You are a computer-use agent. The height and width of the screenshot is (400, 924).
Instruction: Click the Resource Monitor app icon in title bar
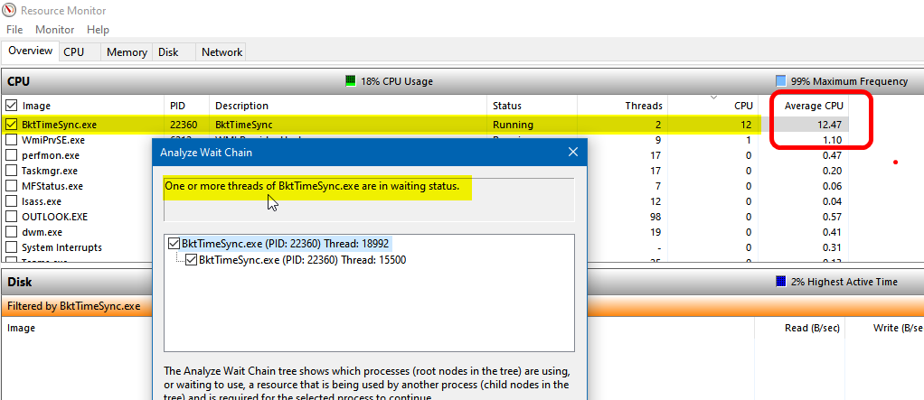10,11
